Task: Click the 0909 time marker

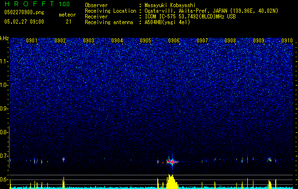Action: pos(259,40)
